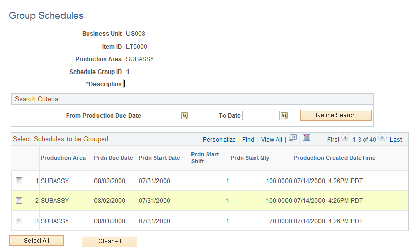
Task: Click the Search Criteria section header
Action: [37, 99]
